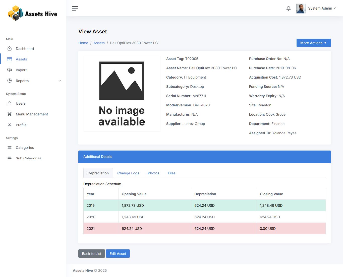Click the Assets Hive logo
Image resolution: width=343 pixels, height=277 pixels.
coord(33,13)
